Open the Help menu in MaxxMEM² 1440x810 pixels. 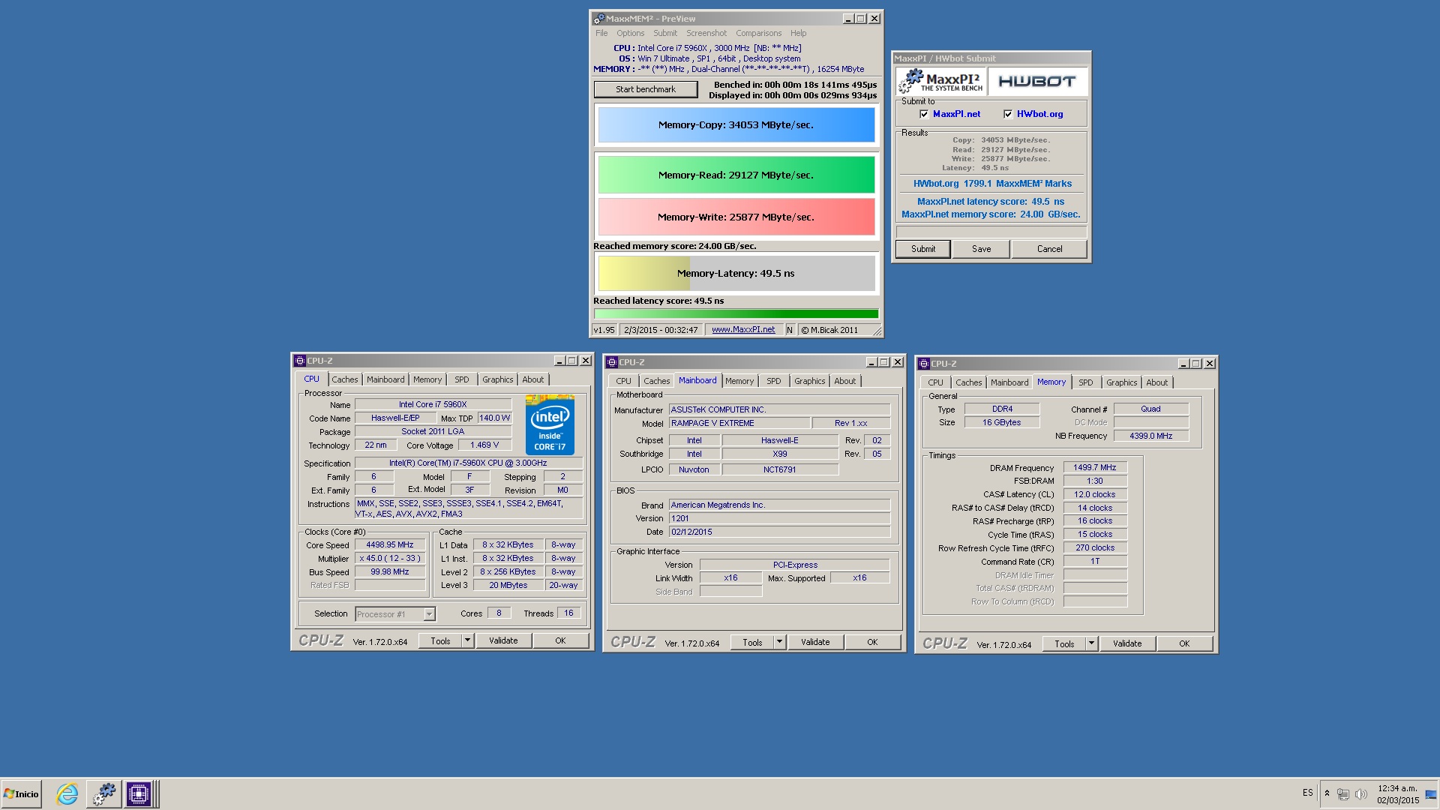[798, 33]
